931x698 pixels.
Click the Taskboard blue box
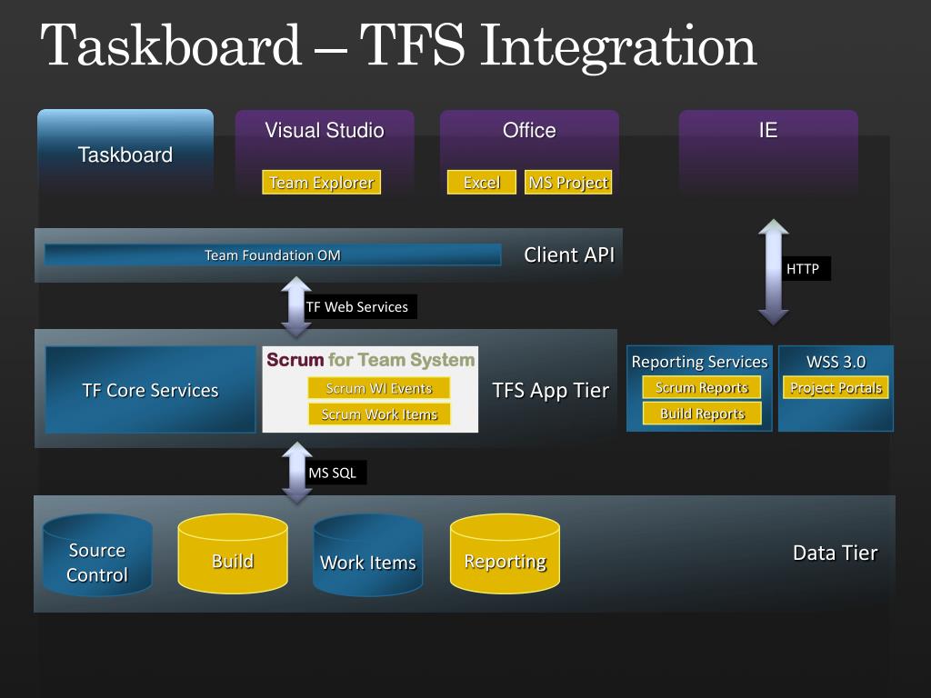tap(125, 153)
